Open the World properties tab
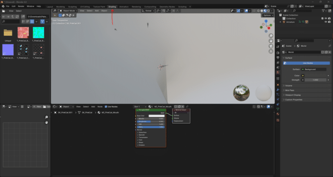Viewport: 333px width, 177px height. coord(278,72)
